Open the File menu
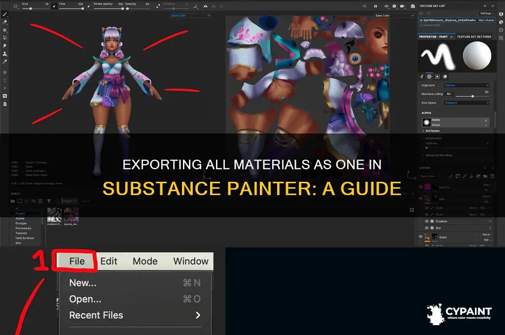Viewport: 505px width, 335px height. coord(77,261)
